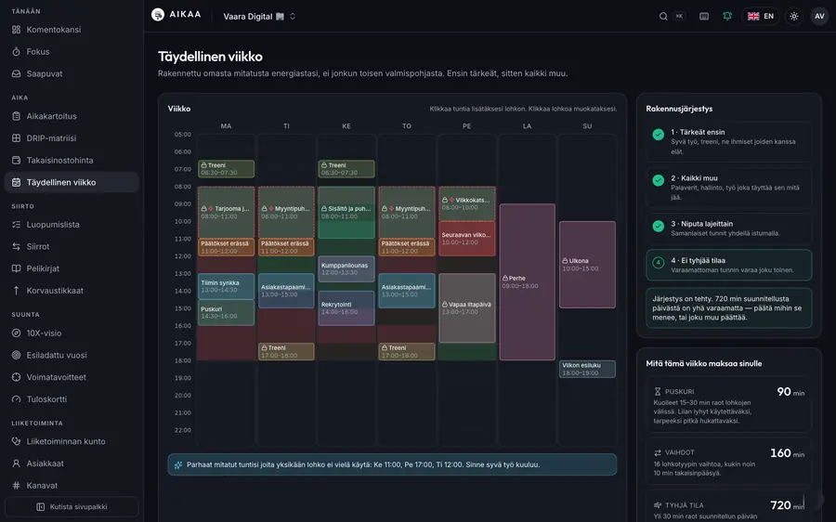Open Thursday Treeni 17:00-18:00 block
Viewport: 836px width, 522px height.
(407, 351)
